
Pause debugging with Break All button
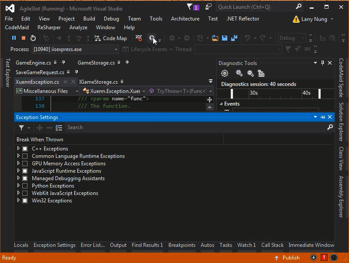click(x=14, y=38)
